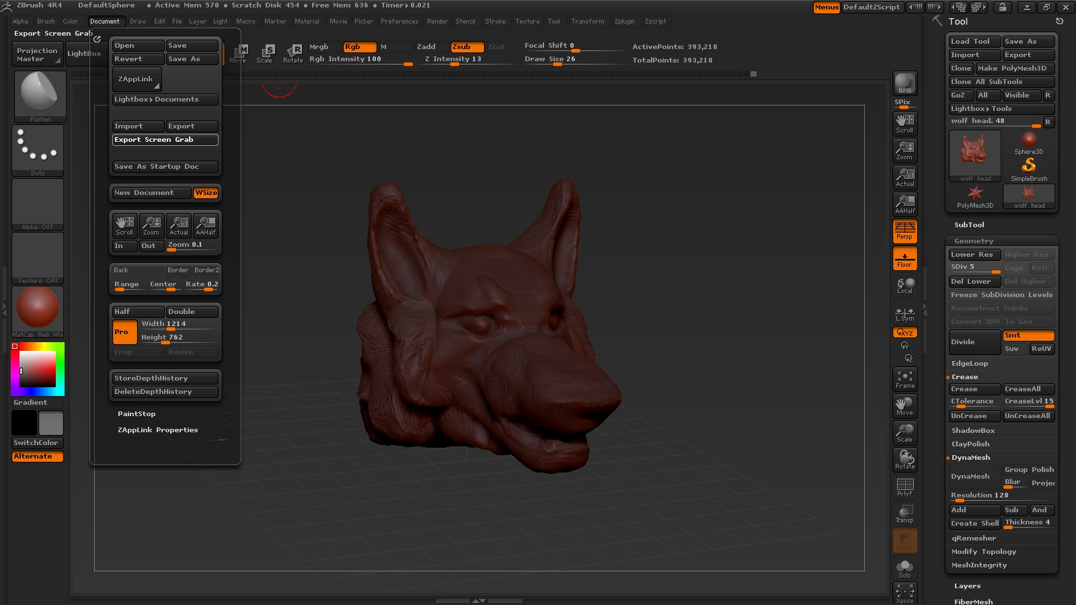This screenshot has height=605, width=1076.
Task: Click the Solo mode icon
Action: point(905,568)
